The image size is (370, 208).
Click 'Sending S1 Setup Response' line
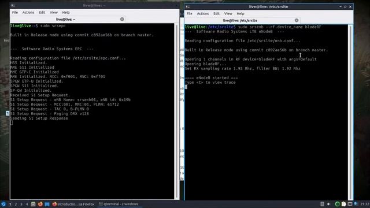tap(39, 118)
